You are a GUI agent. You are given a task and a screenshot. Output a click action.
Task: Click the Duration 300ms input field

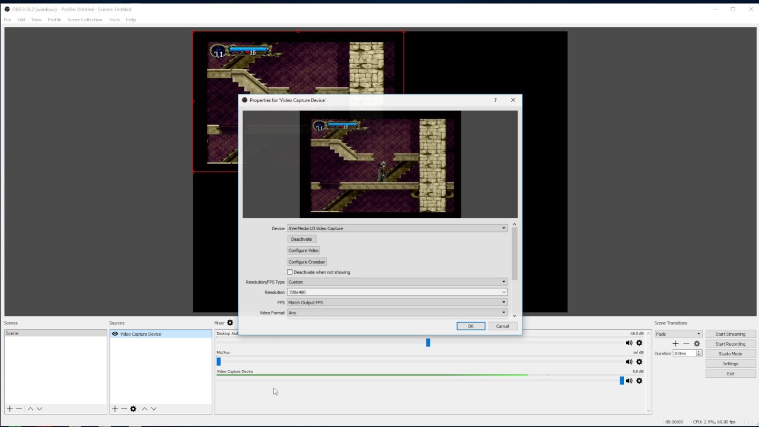(x=684, y=353)
